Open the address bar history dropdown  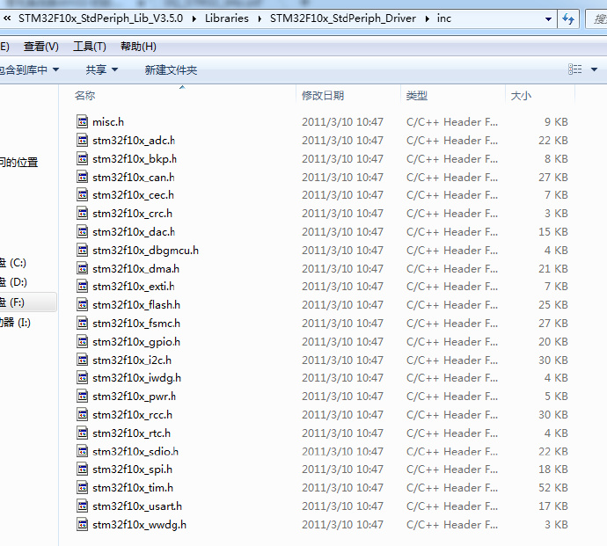click(x=548, y=18)
